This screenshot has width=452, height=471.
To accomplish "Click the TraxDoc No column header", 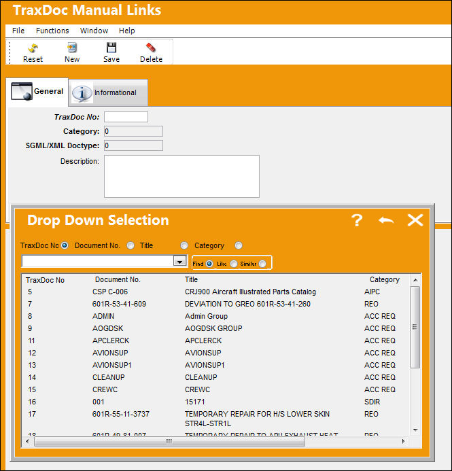I will [x=45, y=280].
